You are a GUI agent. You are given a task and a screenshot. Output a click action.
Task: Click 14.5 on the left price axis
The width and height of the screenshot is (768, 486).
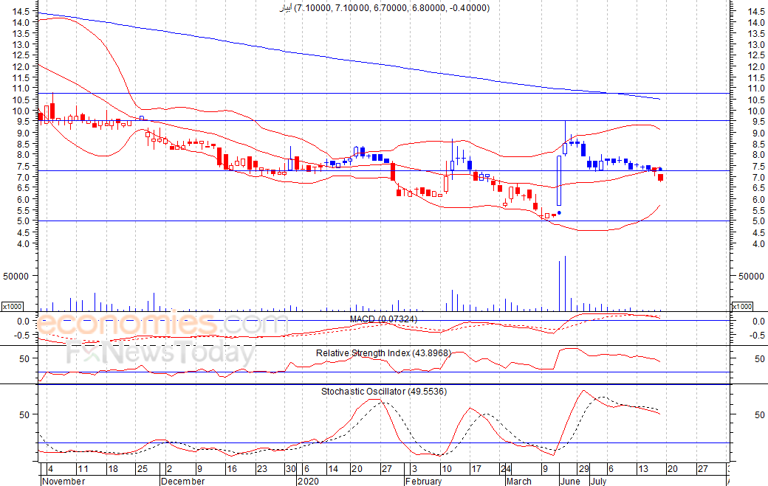point(21,11)
